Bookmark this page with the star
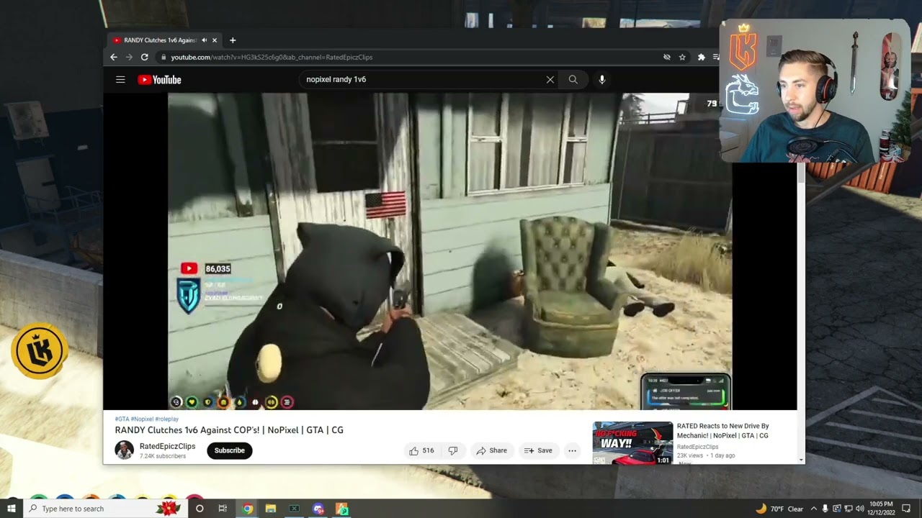The width and height of the screenshot is (922, 518). coord(682,57)
